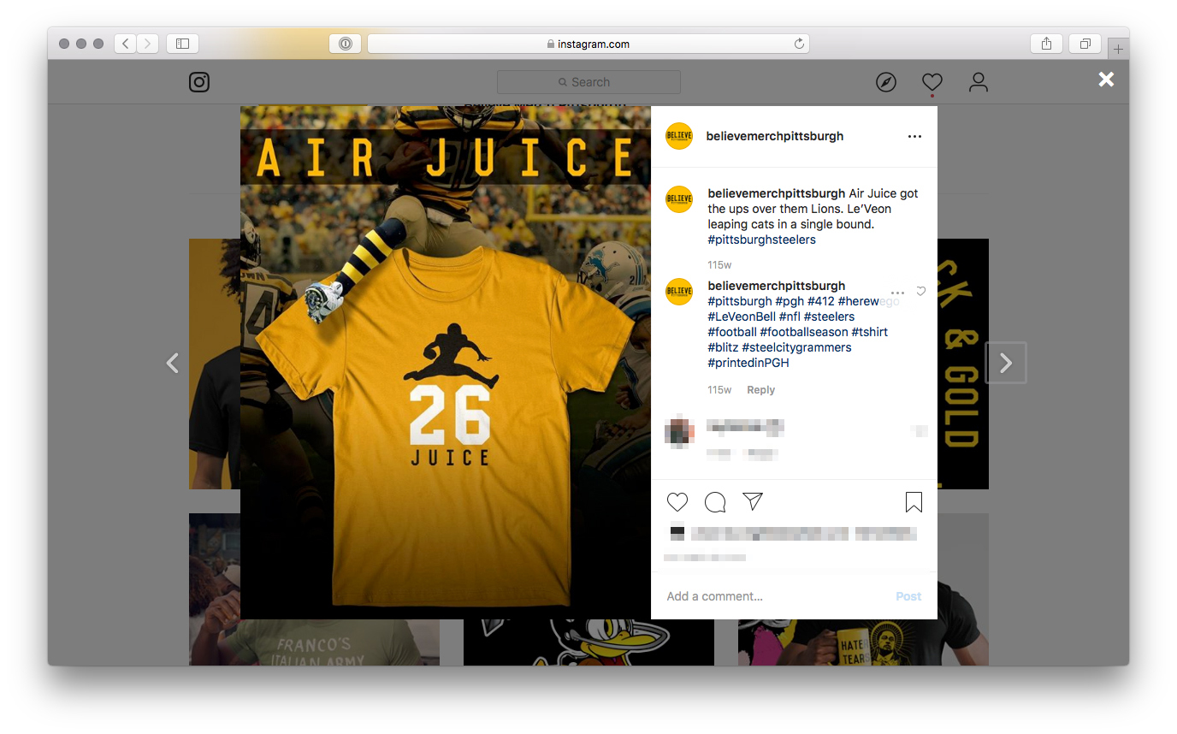Open believemerchpittsburgh profile from post header
The width and height of the screenshot is (1177, 734).
point(775,136)
